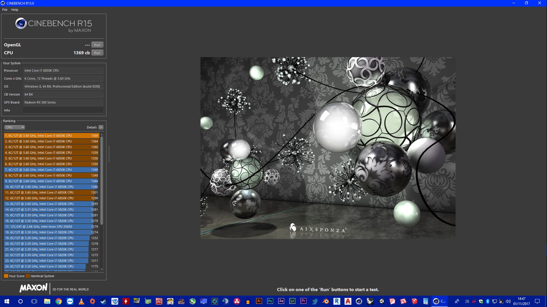Open the Windows Start menu
Viewport: 547px width, 307px height.
point(7,301)
